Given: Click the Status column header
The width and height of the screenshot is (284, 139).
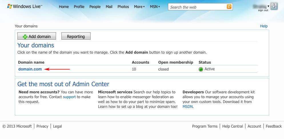Looking at the screenshot, I should tap(205, 63).
